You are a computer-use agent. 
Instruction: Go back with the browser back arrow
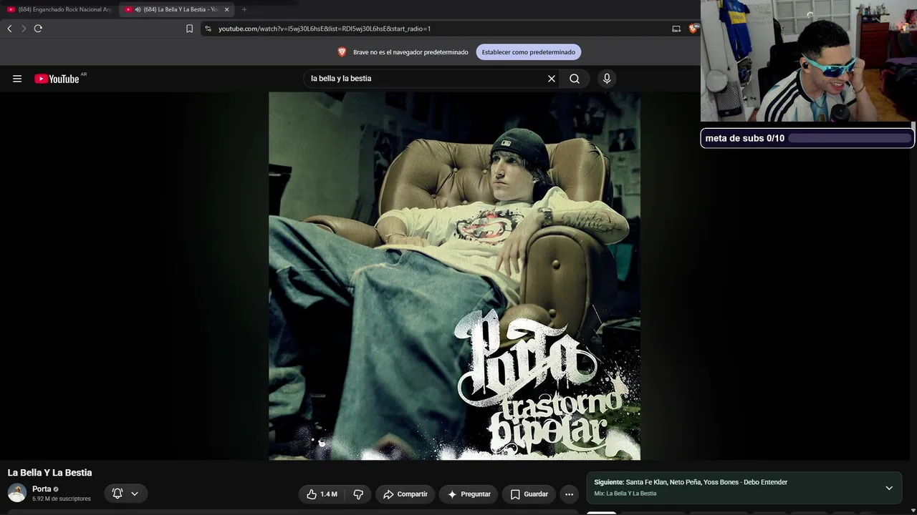(x=9, y=29)
